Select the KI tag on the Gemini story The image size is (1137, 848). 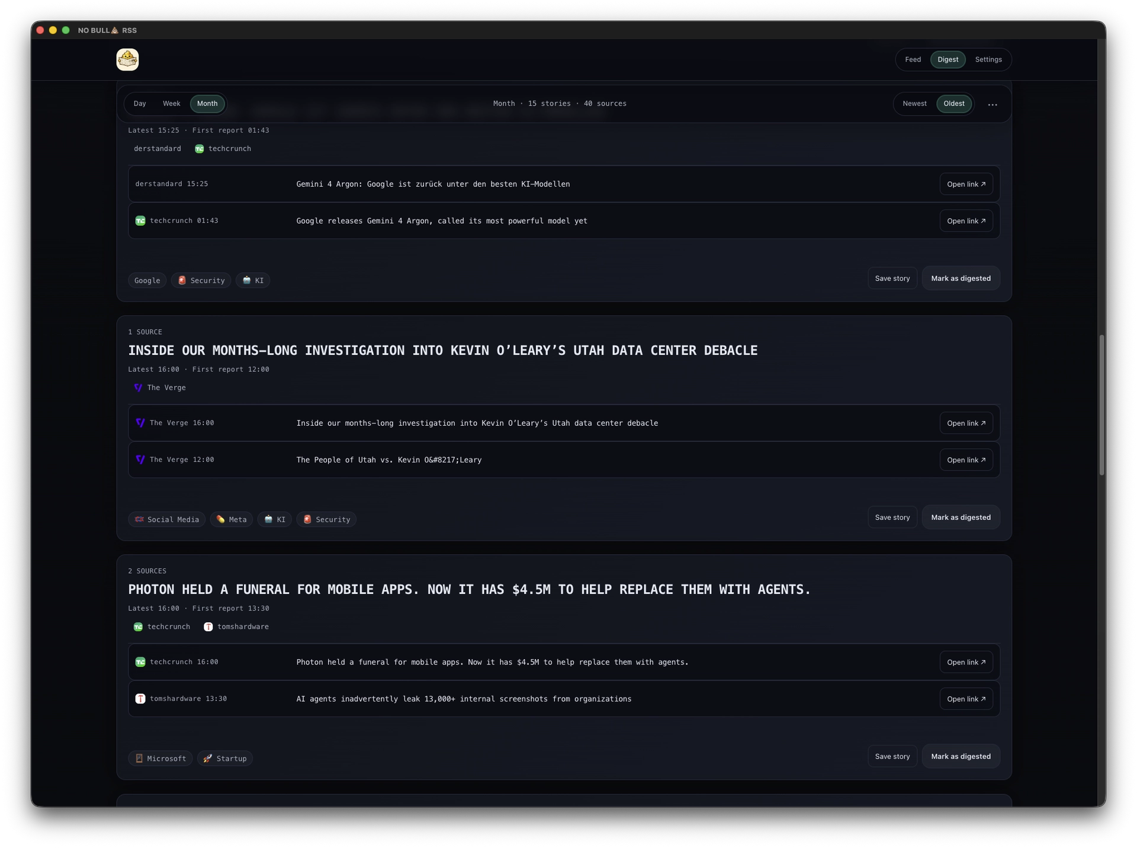253,280
